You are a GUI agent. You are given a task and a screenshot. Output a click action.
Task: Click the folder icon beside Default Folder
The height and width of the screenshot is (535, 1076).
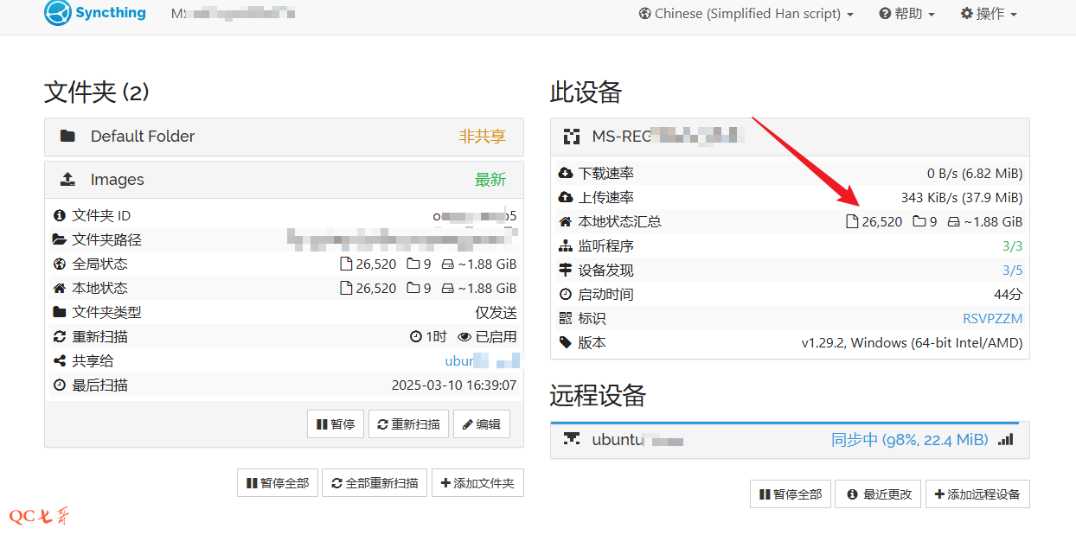(67, 137)
